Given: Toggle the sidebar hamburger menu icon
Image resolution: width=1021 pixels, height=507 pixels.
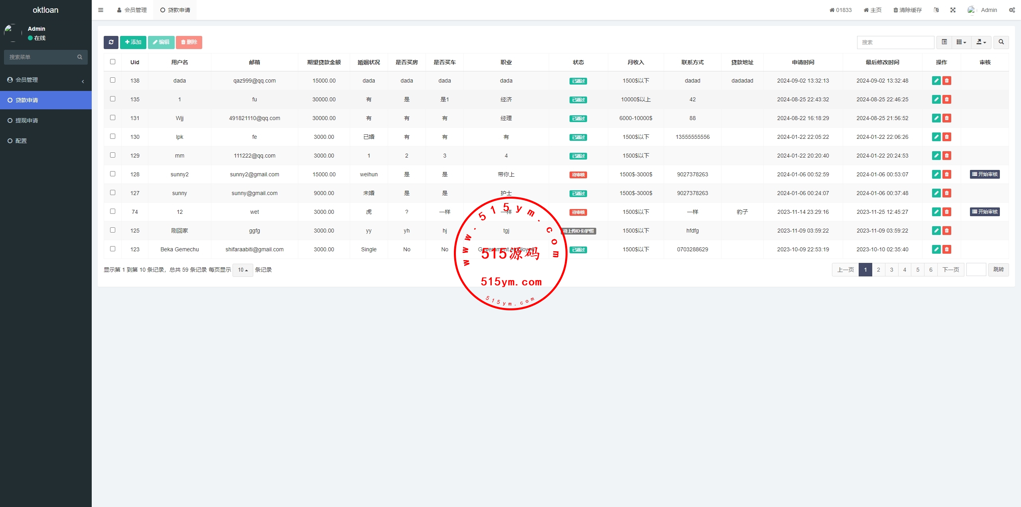Looking at the screenshot, I should pyautogui.click(x=101, y=10).
